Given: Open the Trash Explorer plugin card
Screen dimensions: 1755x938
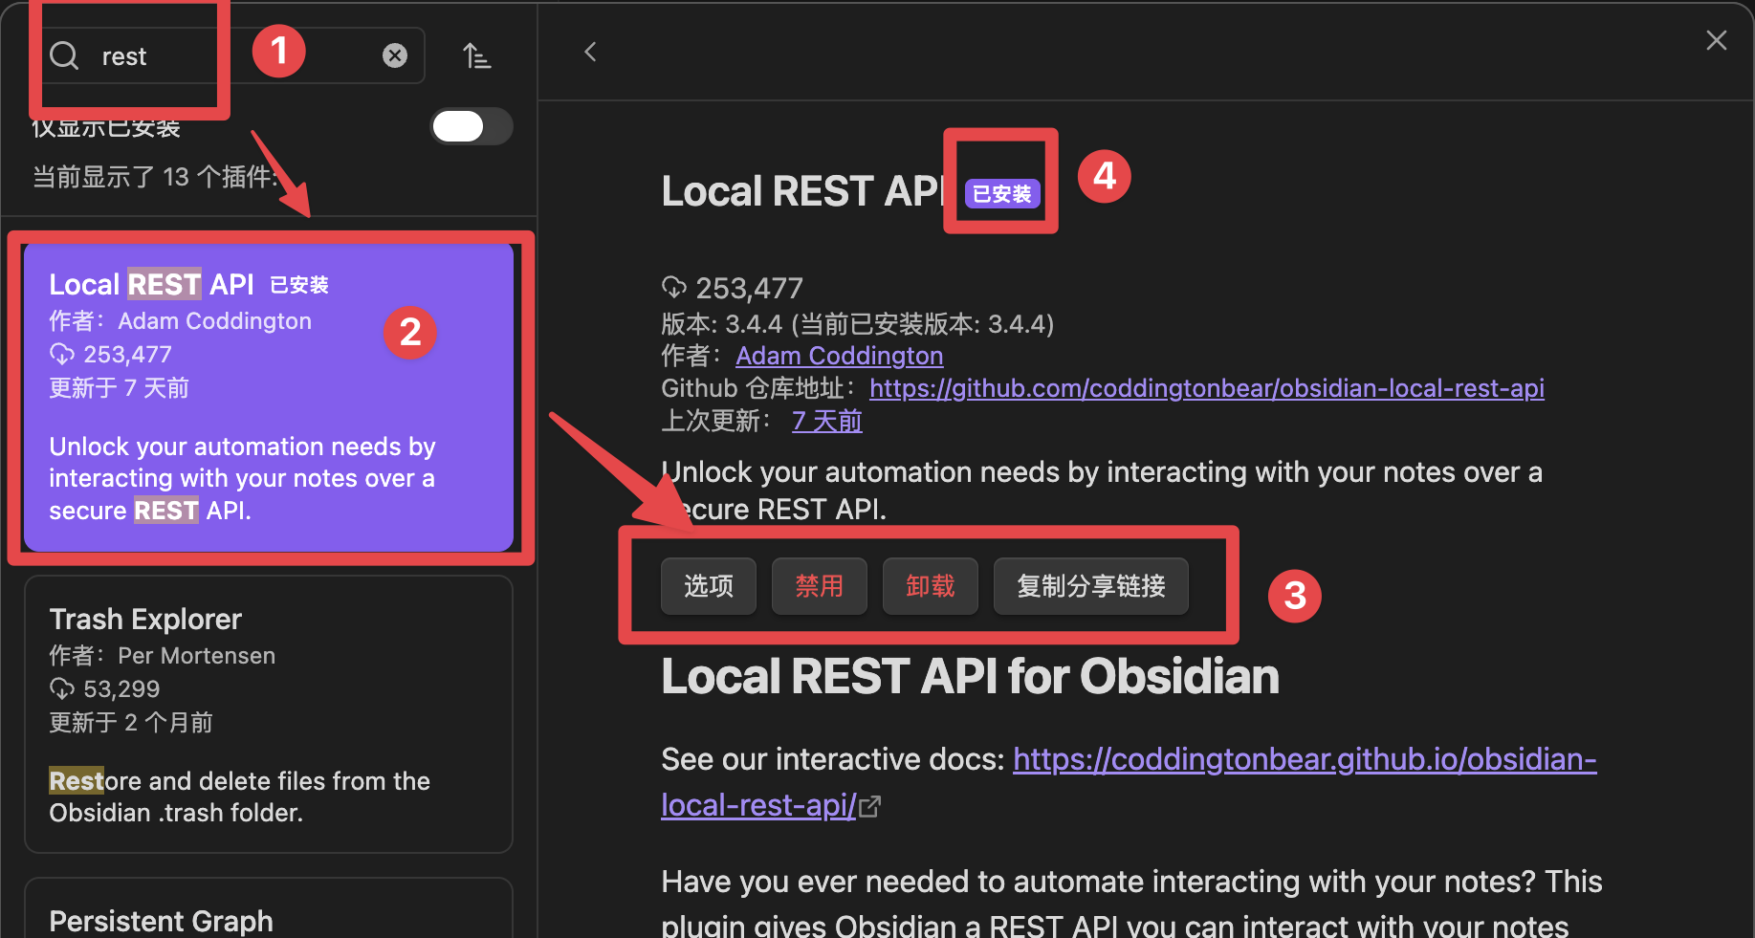Looking at the screenshot, I should 269,714.
